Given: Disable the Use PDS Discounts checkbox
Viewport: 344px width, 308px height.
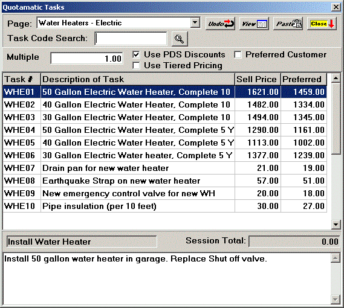Looking at the screenshot, I should 136,54.
